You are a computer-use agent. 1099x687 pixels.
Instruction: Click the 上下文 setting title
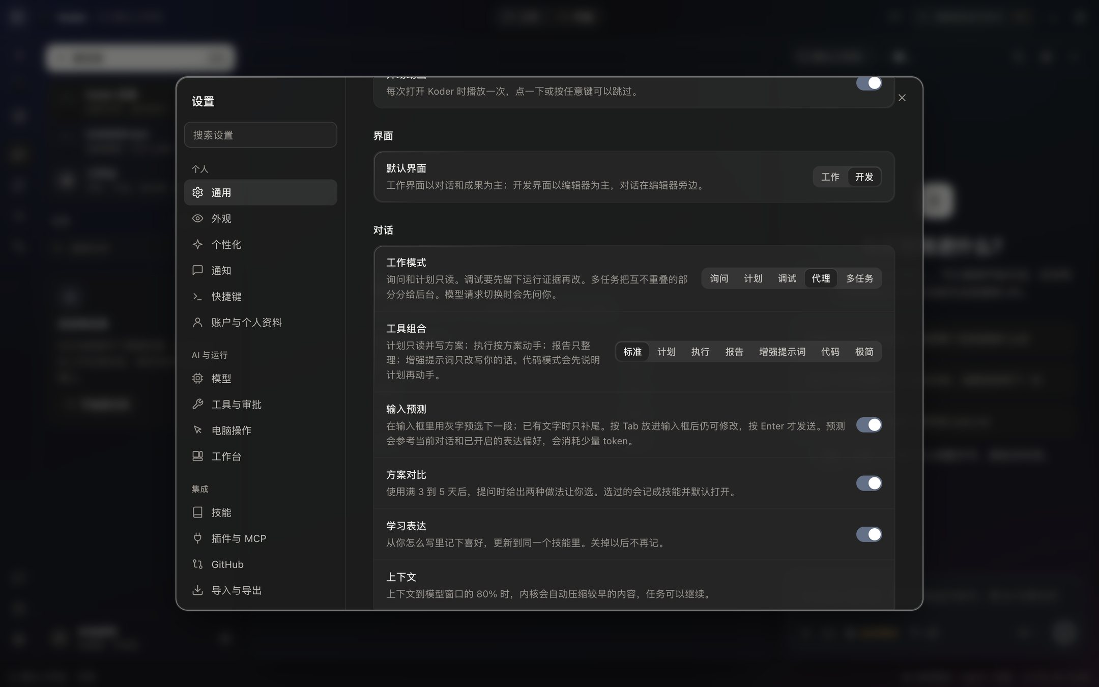401,577
